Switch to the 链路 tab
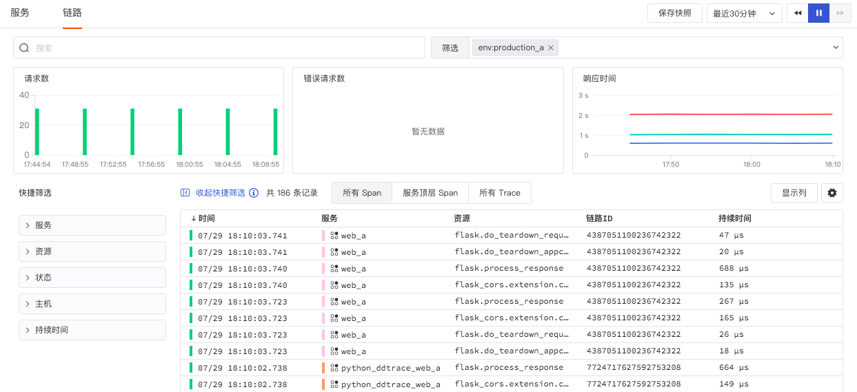857x392 pixels. 72,12
